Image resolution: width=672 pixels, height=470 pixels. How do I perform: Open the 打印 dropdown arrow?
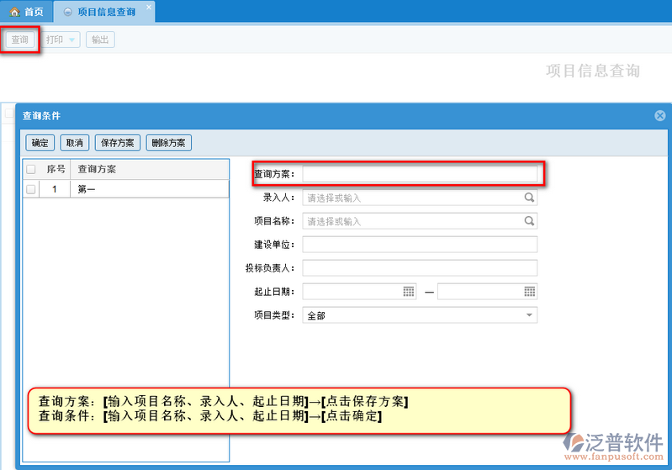(x=72, y=40)
